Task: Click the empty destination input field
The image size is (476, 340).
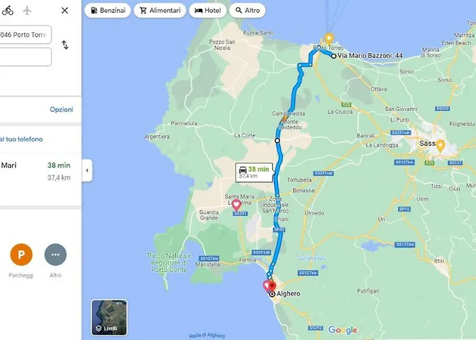Action: click(x=26, y=56)
